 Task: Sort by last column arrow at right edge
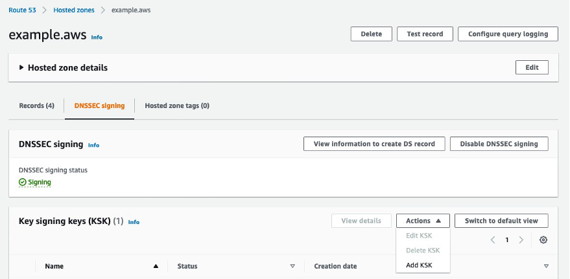coord(546,266)
